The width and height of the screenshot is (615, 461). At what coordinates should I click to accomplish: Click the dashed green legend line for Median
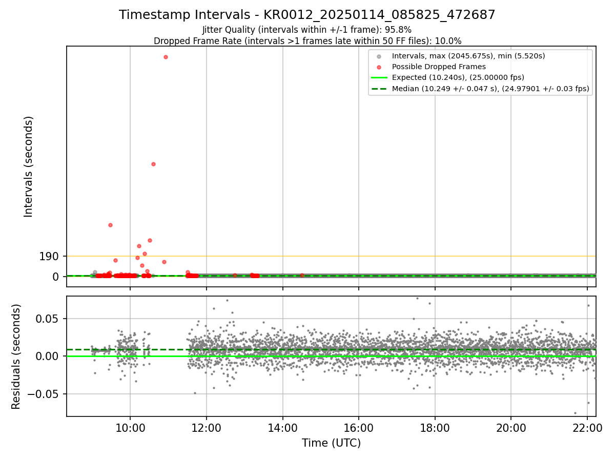click(379, 89)
